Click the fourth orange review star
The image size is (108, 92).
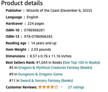(x=52, y=87)
